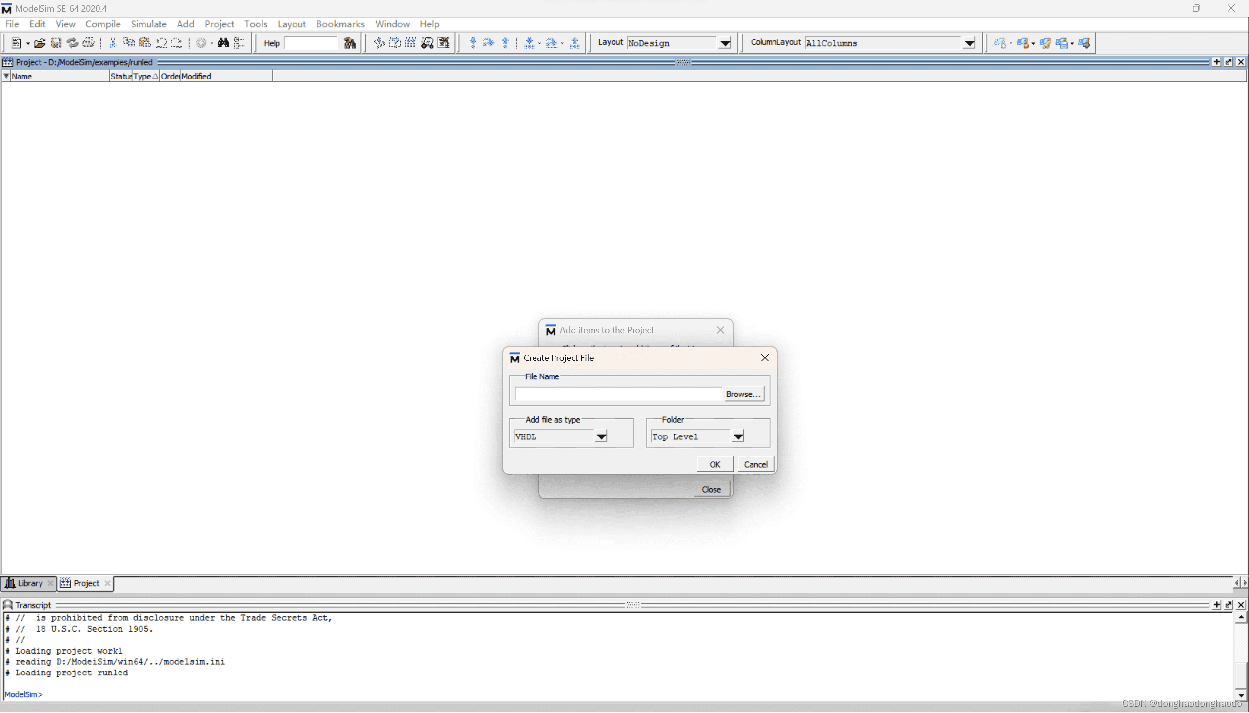
Task: Confirm with the OK button
Action: pyautogui.click(x=714, y=464)
